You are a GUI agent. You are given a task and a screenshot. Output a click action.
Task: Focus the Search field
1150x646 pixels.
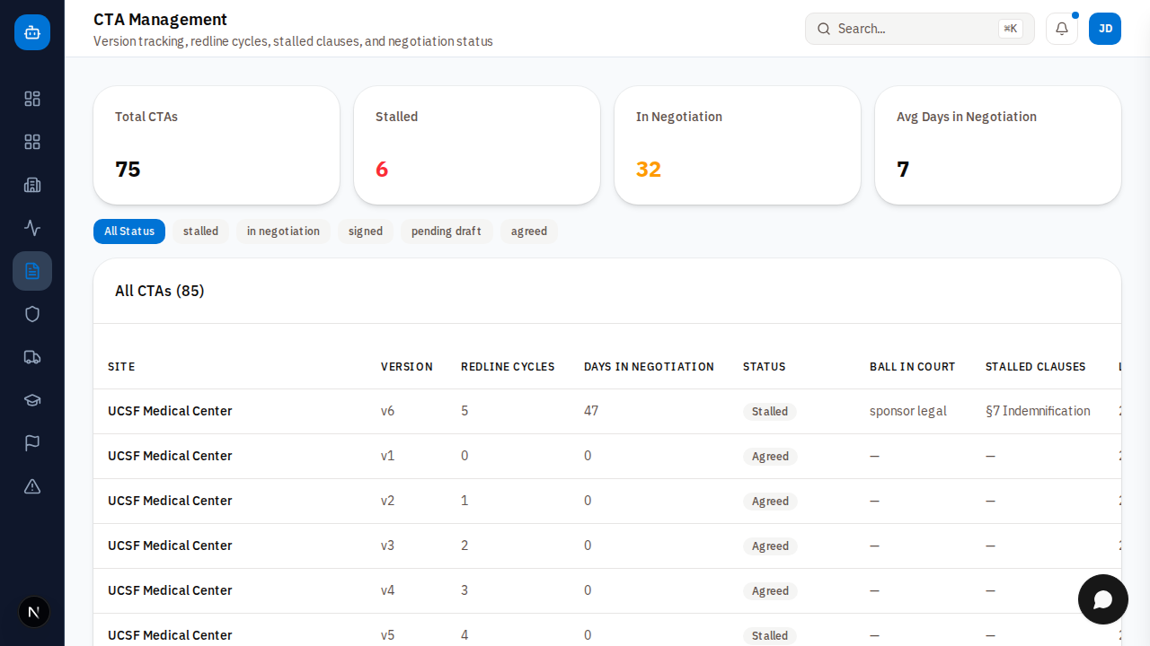coord(920,29)
